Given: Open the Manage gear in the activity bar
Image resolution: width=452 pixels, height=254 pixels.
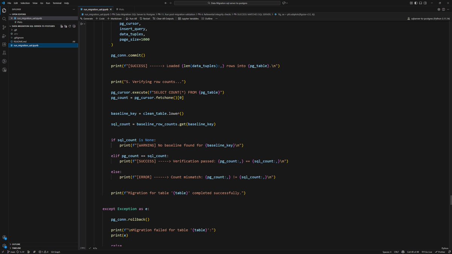Looking at the screenshot, I should (4, 246).
